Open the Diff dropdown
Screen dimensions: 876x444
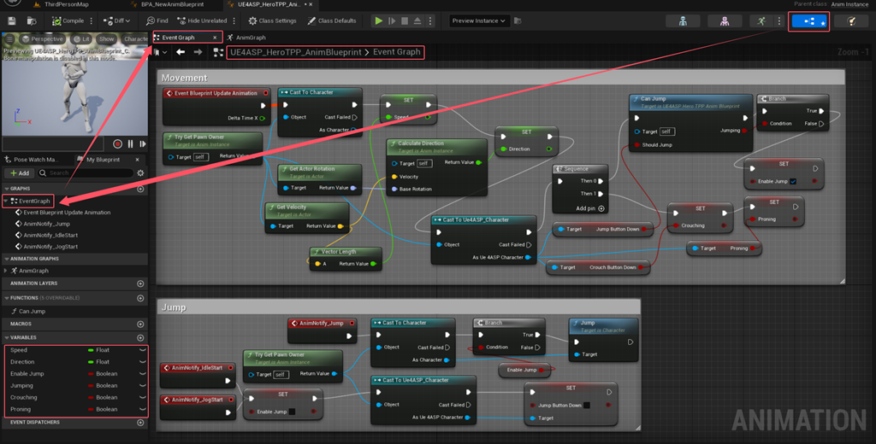117,21
